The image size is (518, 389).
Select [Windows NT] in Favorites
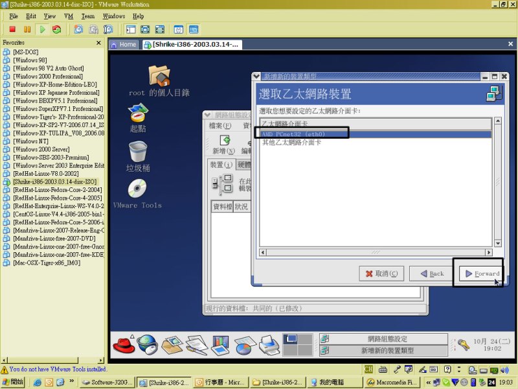[x=30, y=141]
